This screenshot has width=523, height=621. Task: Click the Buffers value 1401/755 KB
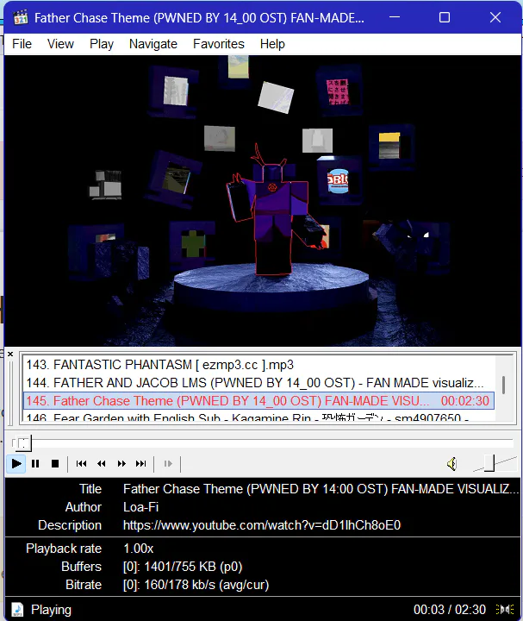click(x=183, y=567)
